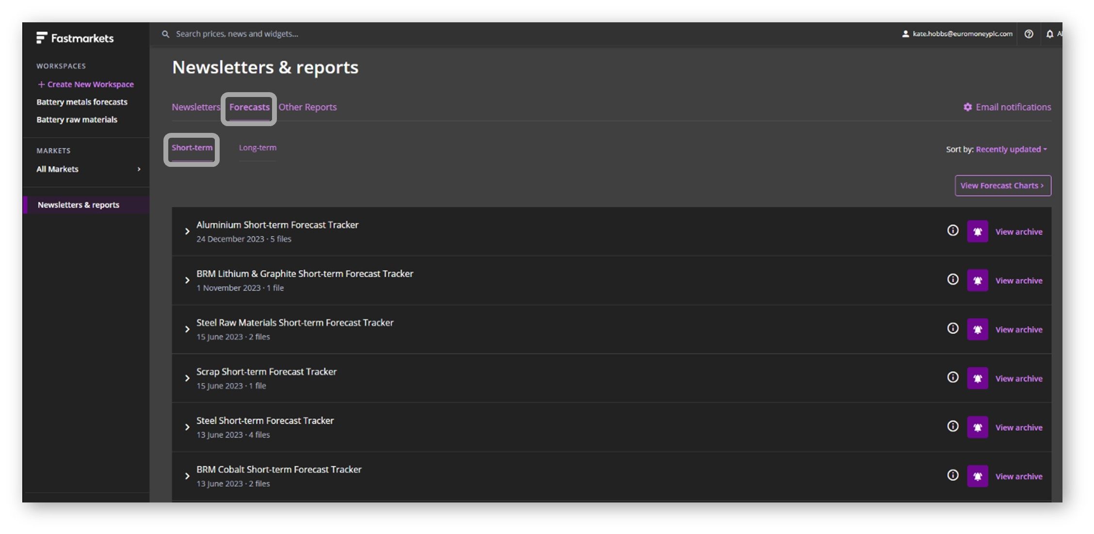Click the search magnifier icon

coord(165,34)
